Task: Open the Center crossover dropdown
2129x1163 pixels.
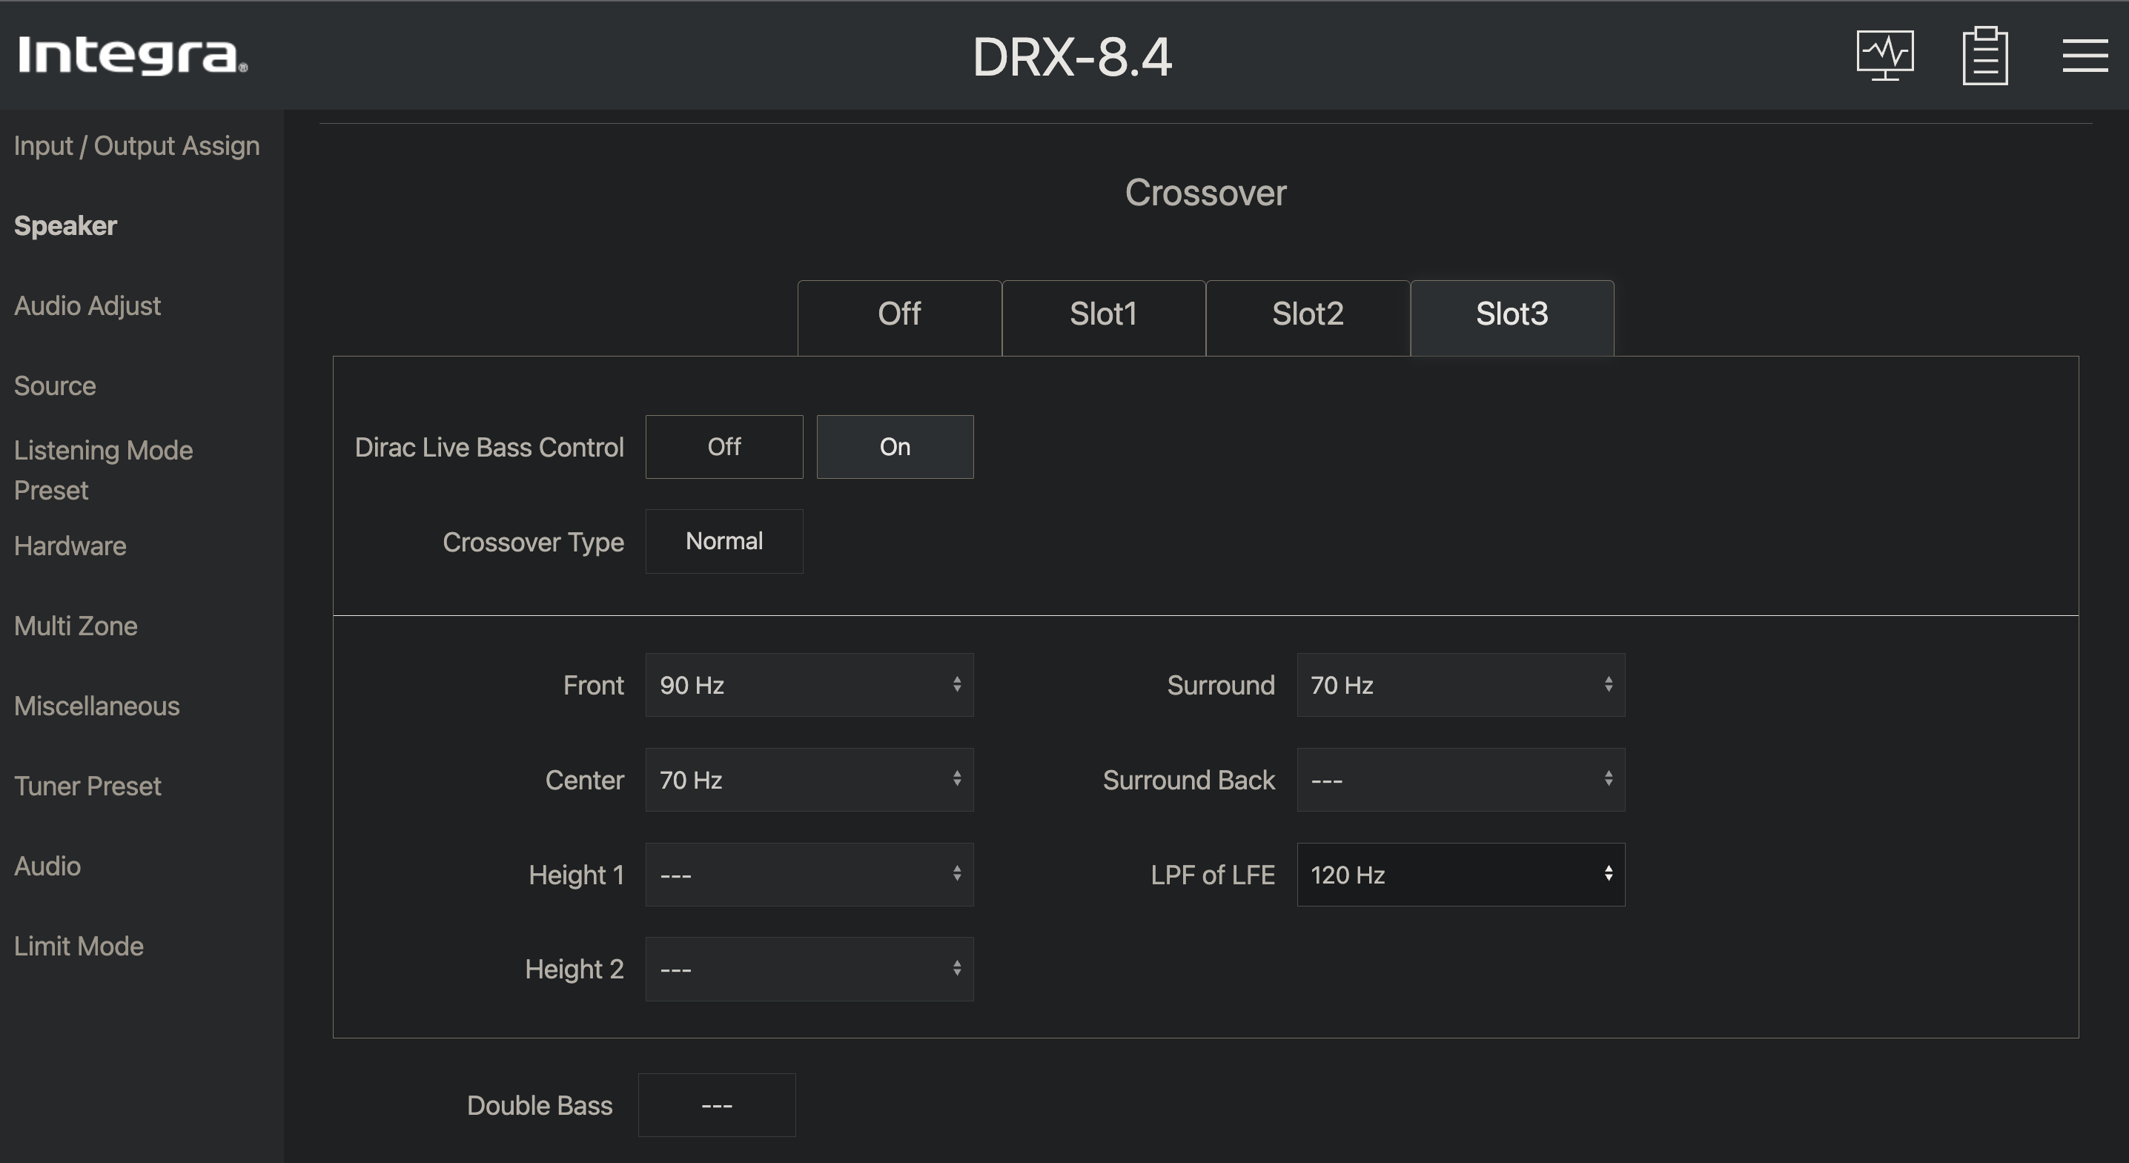Action: 809,780
